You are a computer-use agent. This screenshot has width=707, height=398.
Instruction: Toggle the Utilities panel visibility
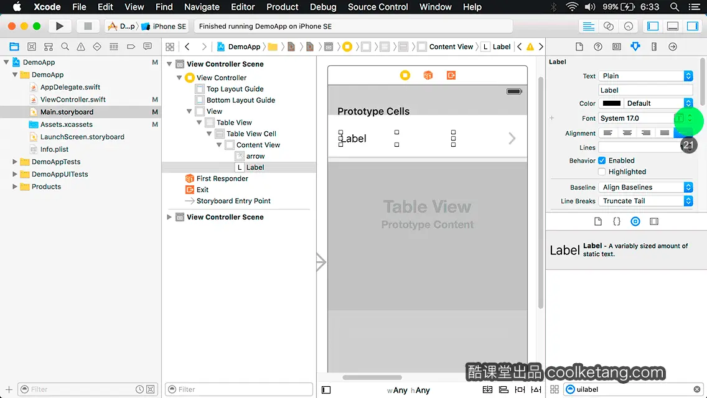[x=692, y=26]
